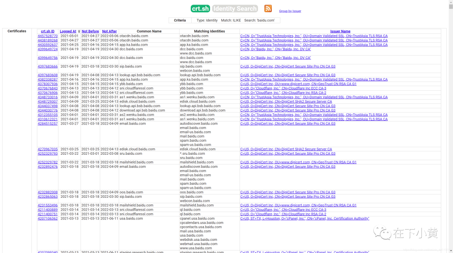Open certificate ID 4270967035

click(x=47, y=149)
